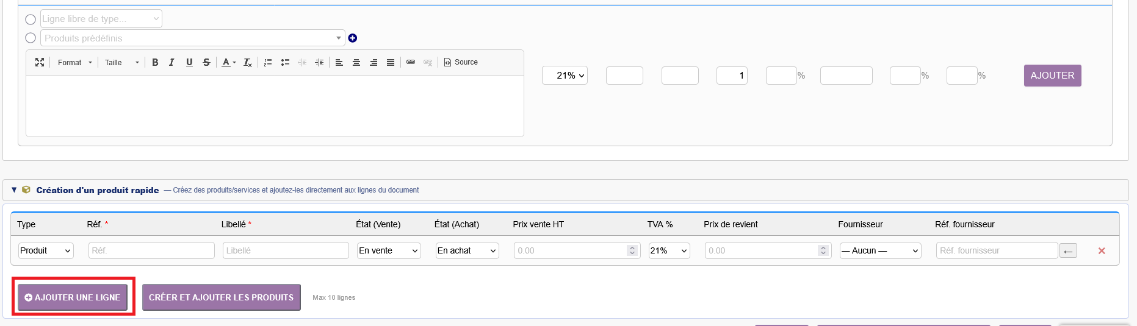This screenshot has height=326, width=1137.
Task: Click the Libellé input field
Action: (286, 250)
